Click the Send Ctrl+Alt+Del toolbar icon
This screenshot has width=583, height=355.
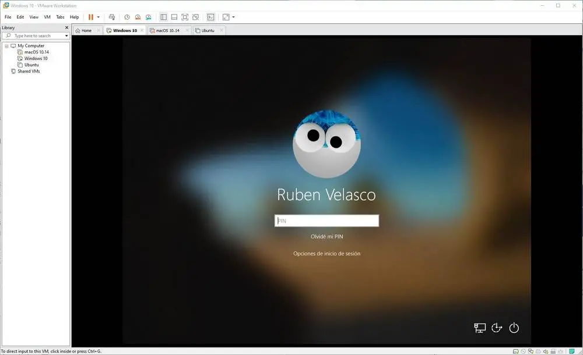(x=112, y=17)
